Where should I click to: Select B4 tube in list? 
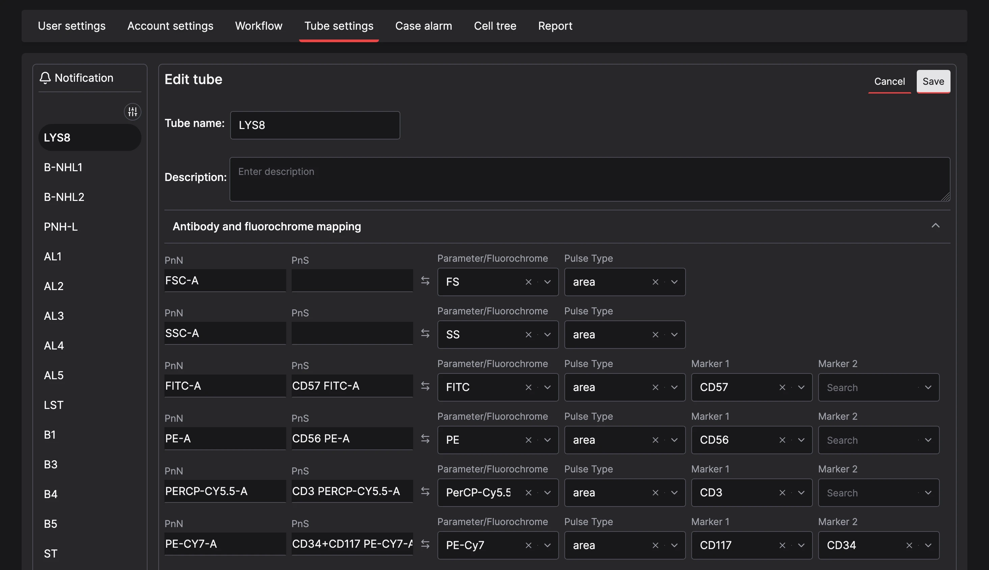[x=89, y=494]
